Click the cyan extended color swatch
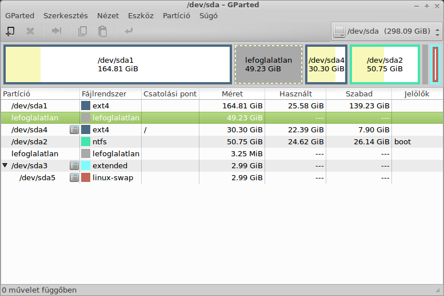Viewport: 444px width, 296px height. (x=86, y=165)
